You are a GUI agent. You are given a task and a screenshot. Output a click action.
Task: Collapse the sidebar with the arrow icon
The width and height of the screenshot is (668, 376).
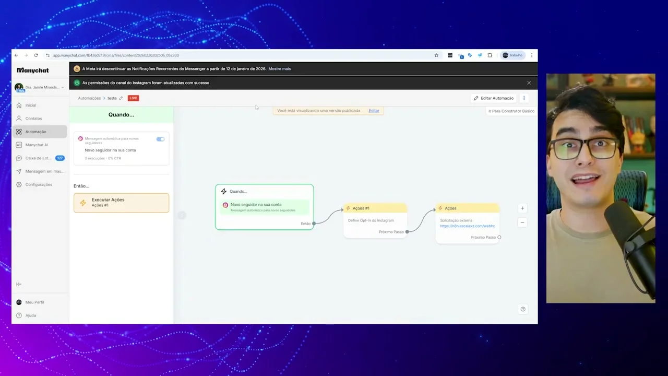[x=19, y=284]
